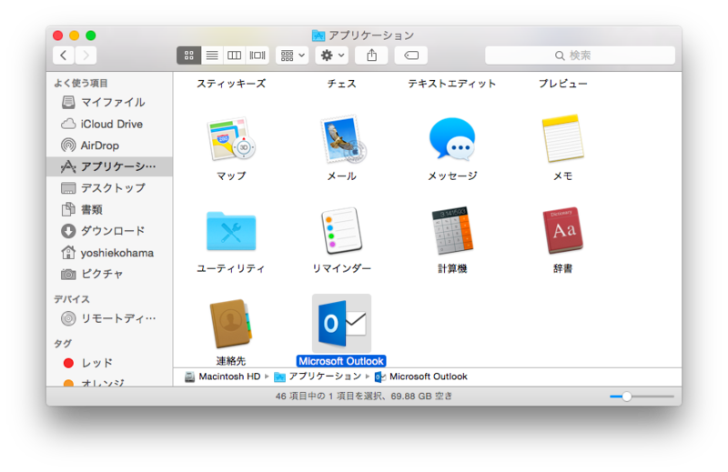Click the プレビュー app label
Image resolution: width=728 pixels, height=472 pixels.
(562, 84)
